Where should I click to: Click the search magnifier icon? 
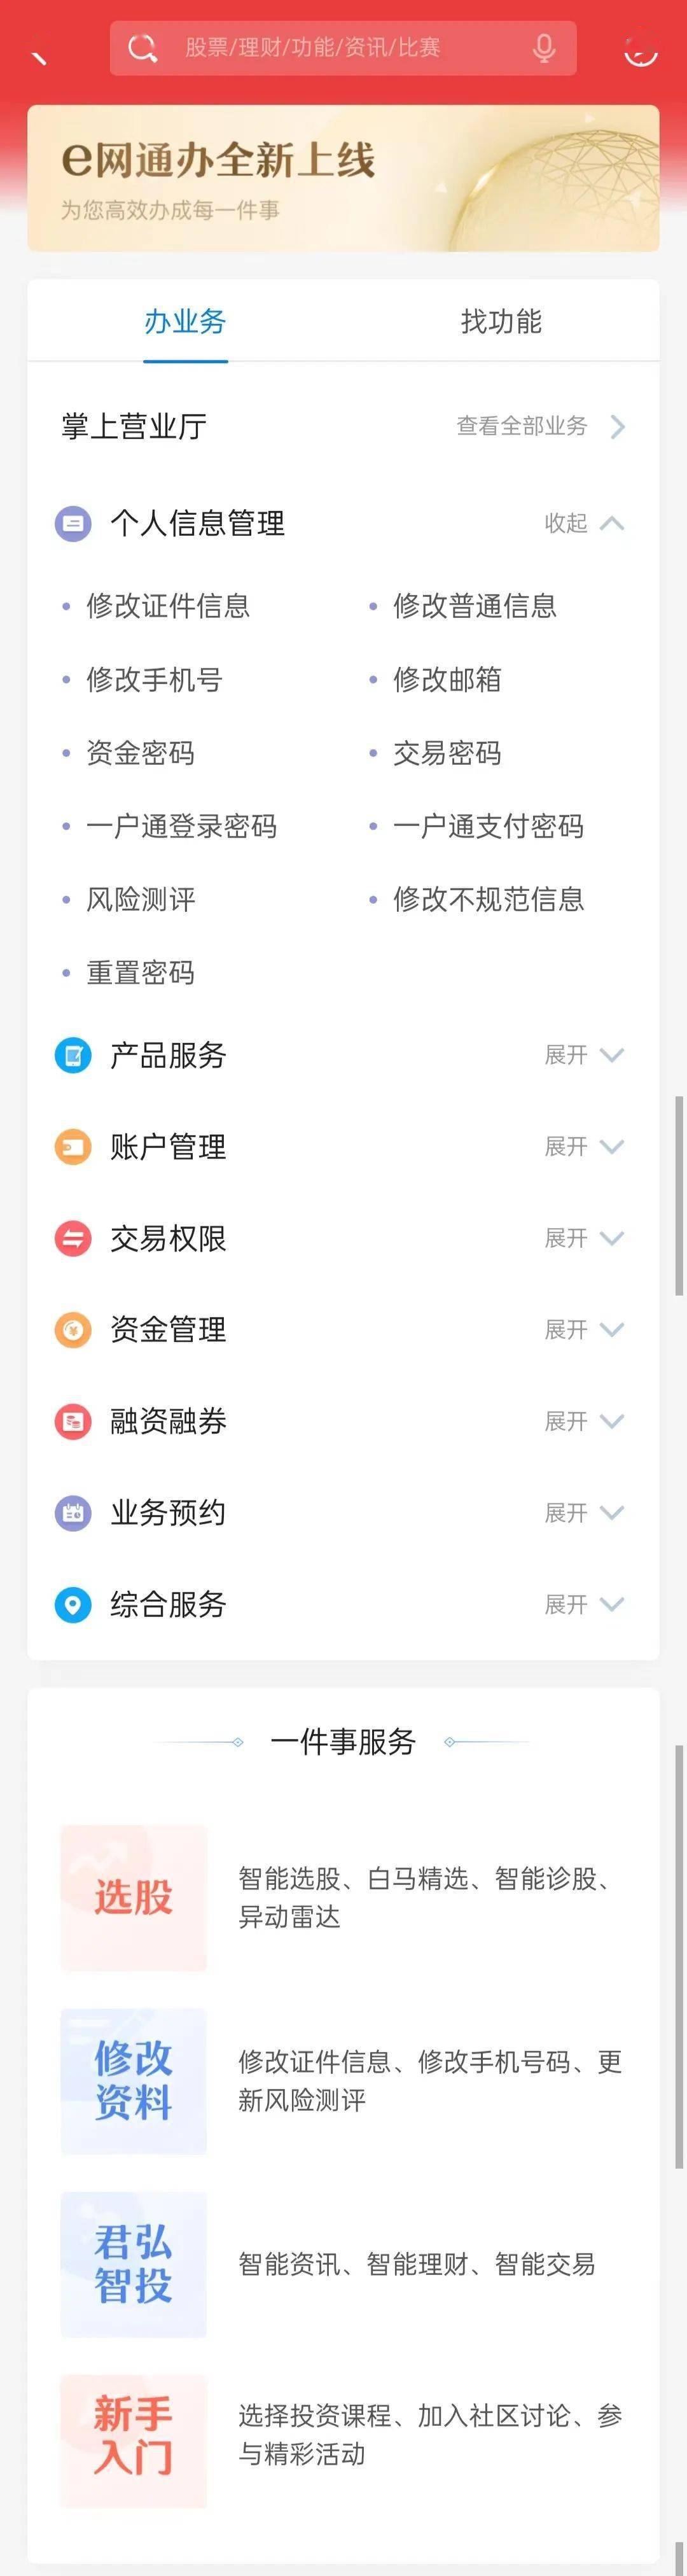tap(142, 47)
